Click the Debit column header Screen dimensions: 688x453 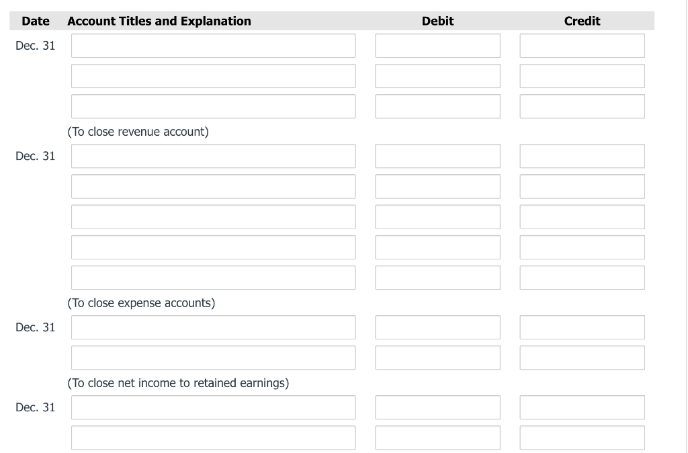pos(437,21)
